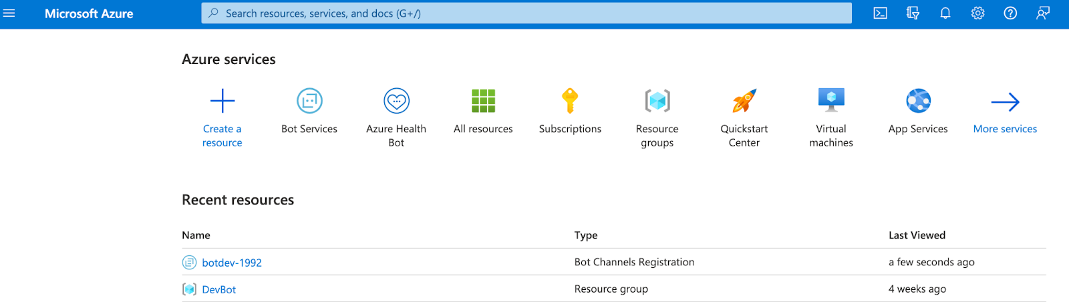Click the 'Create a resource' label
This screenshot has height=302, width=1069.
click(222, 136)
